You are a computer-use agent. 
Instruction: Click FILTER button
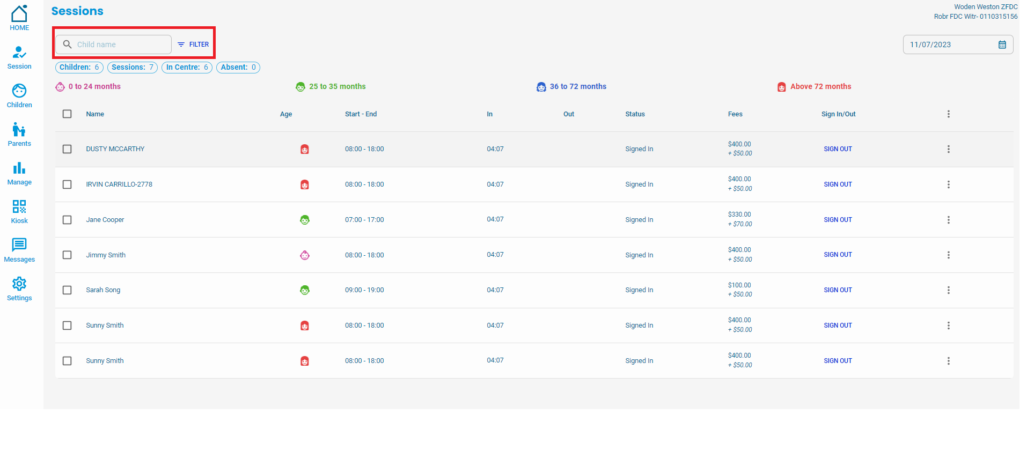pos(193,45)
